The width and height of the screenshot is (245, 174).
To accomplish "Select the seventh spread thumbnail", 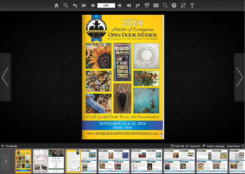I will [212, 161].
